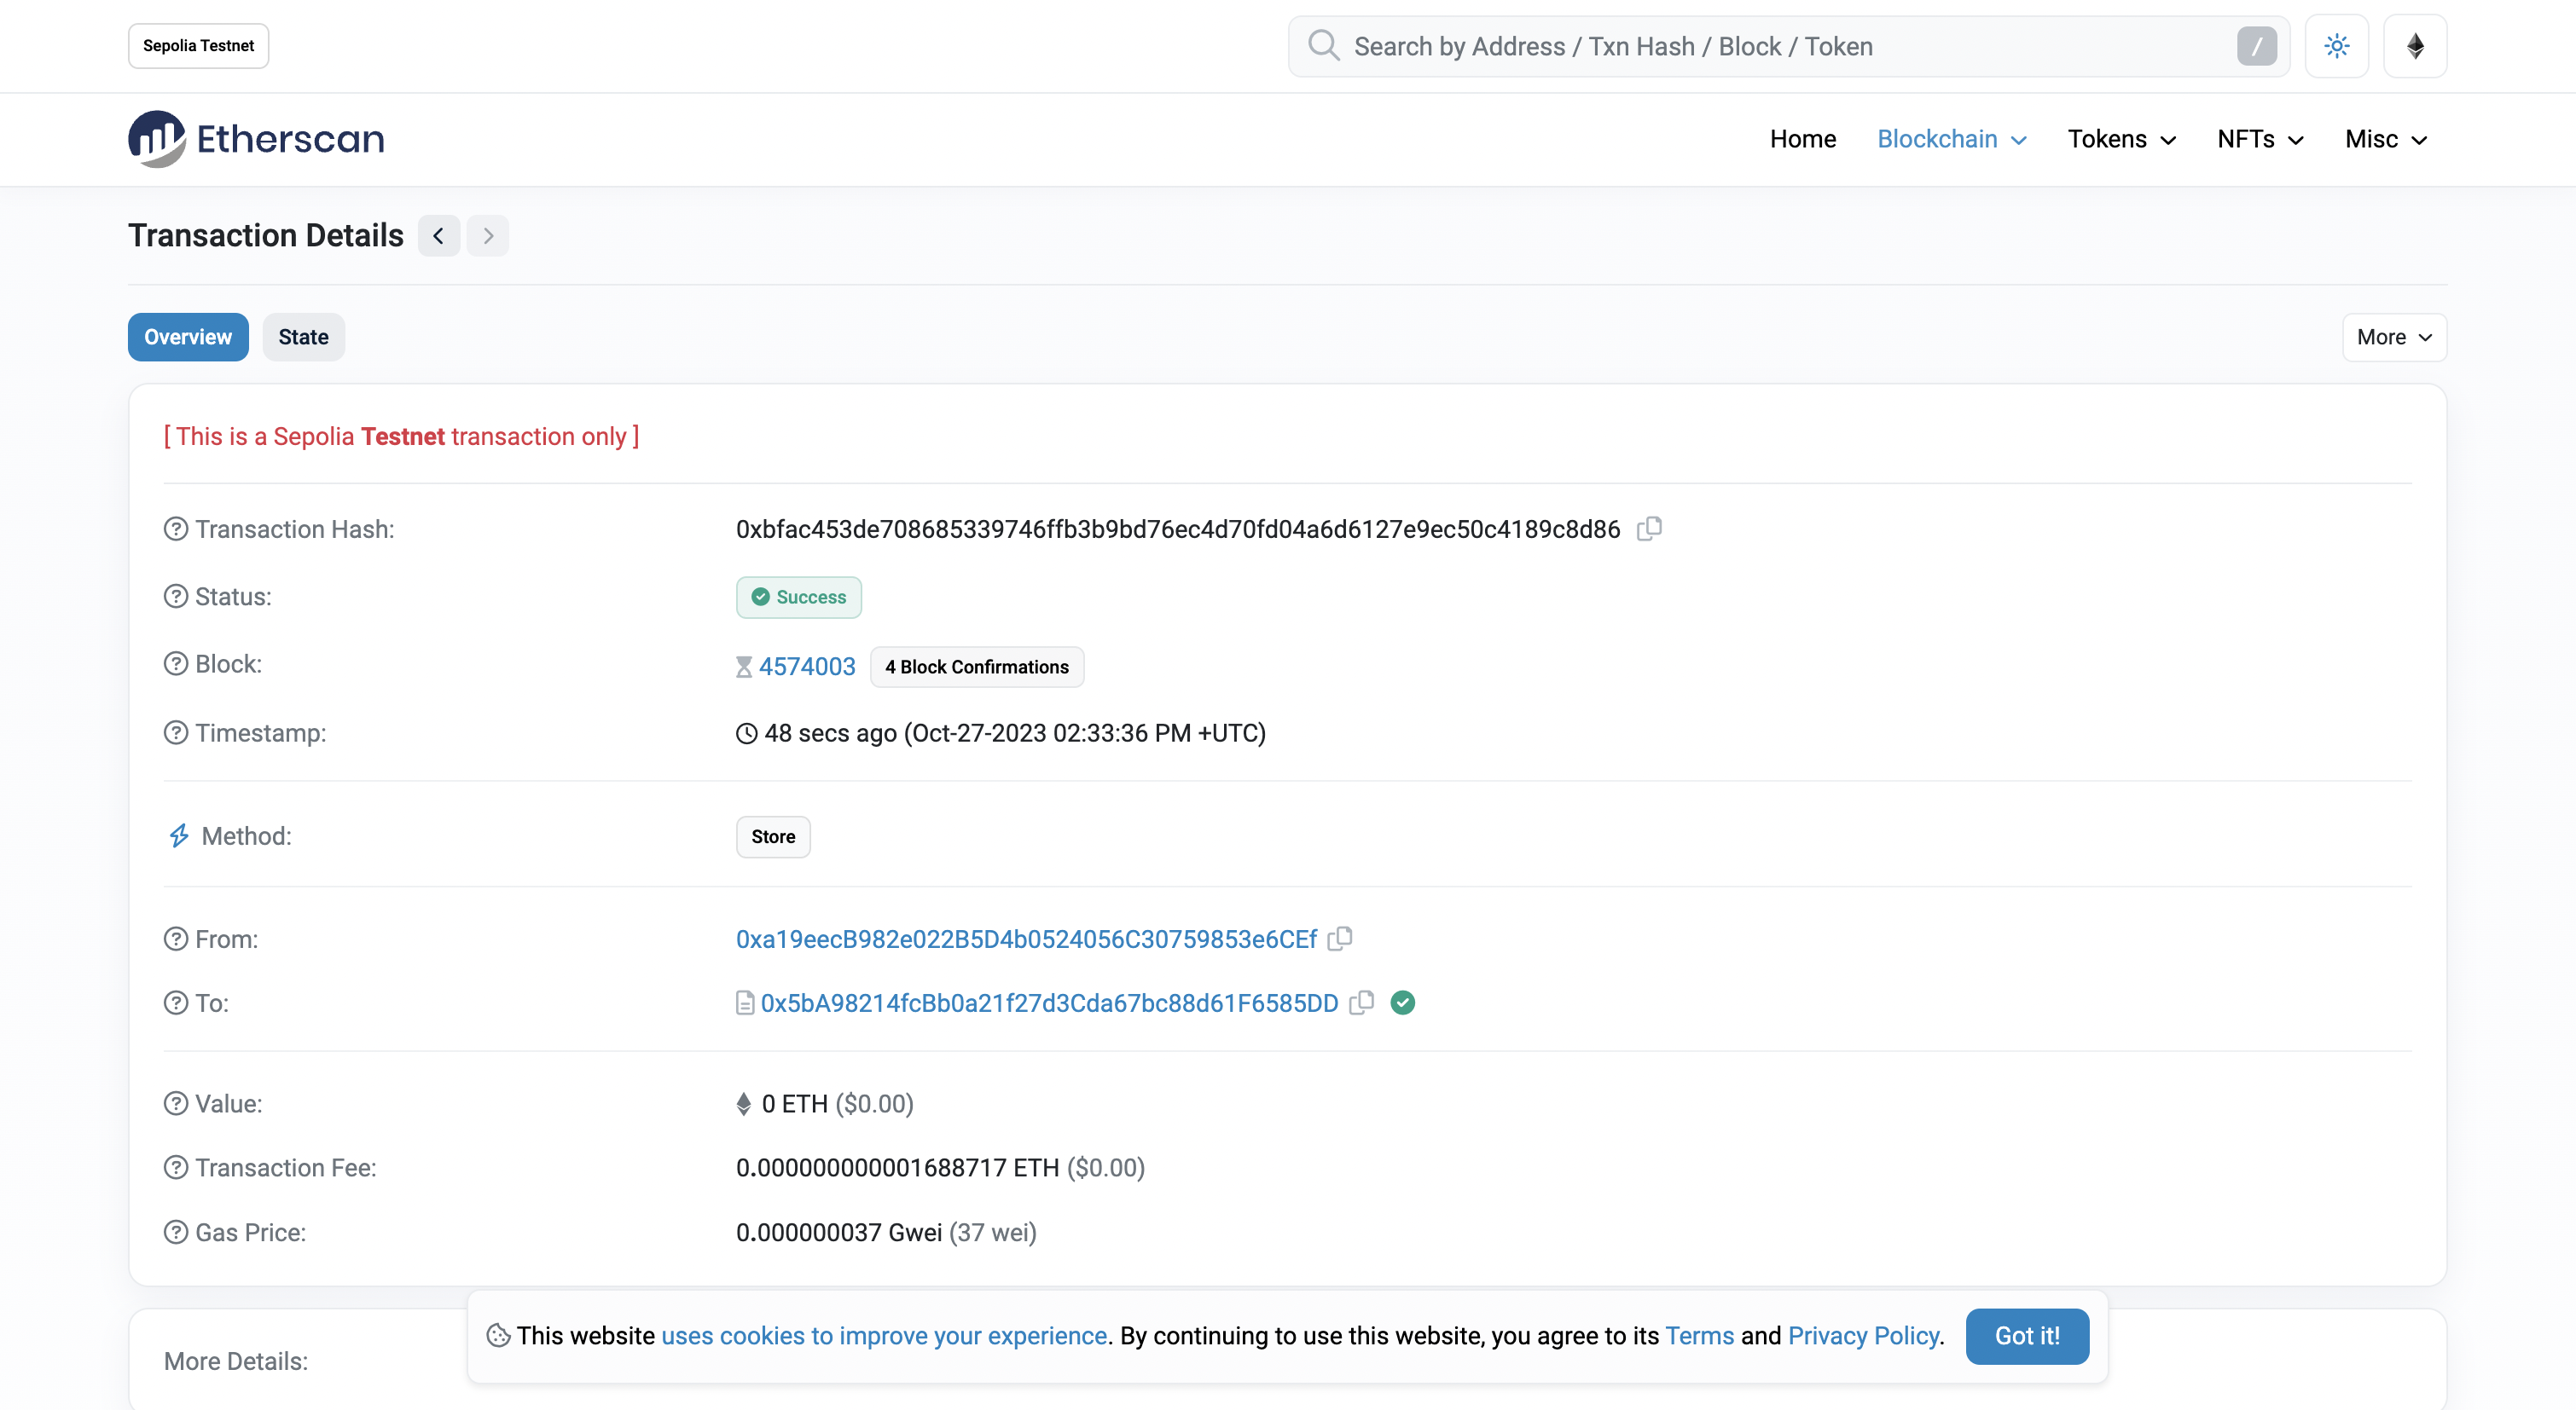Screen dimensions: 2576x1410
Task: Click the Ethereum network logo icon
Action: (2414, 46)
